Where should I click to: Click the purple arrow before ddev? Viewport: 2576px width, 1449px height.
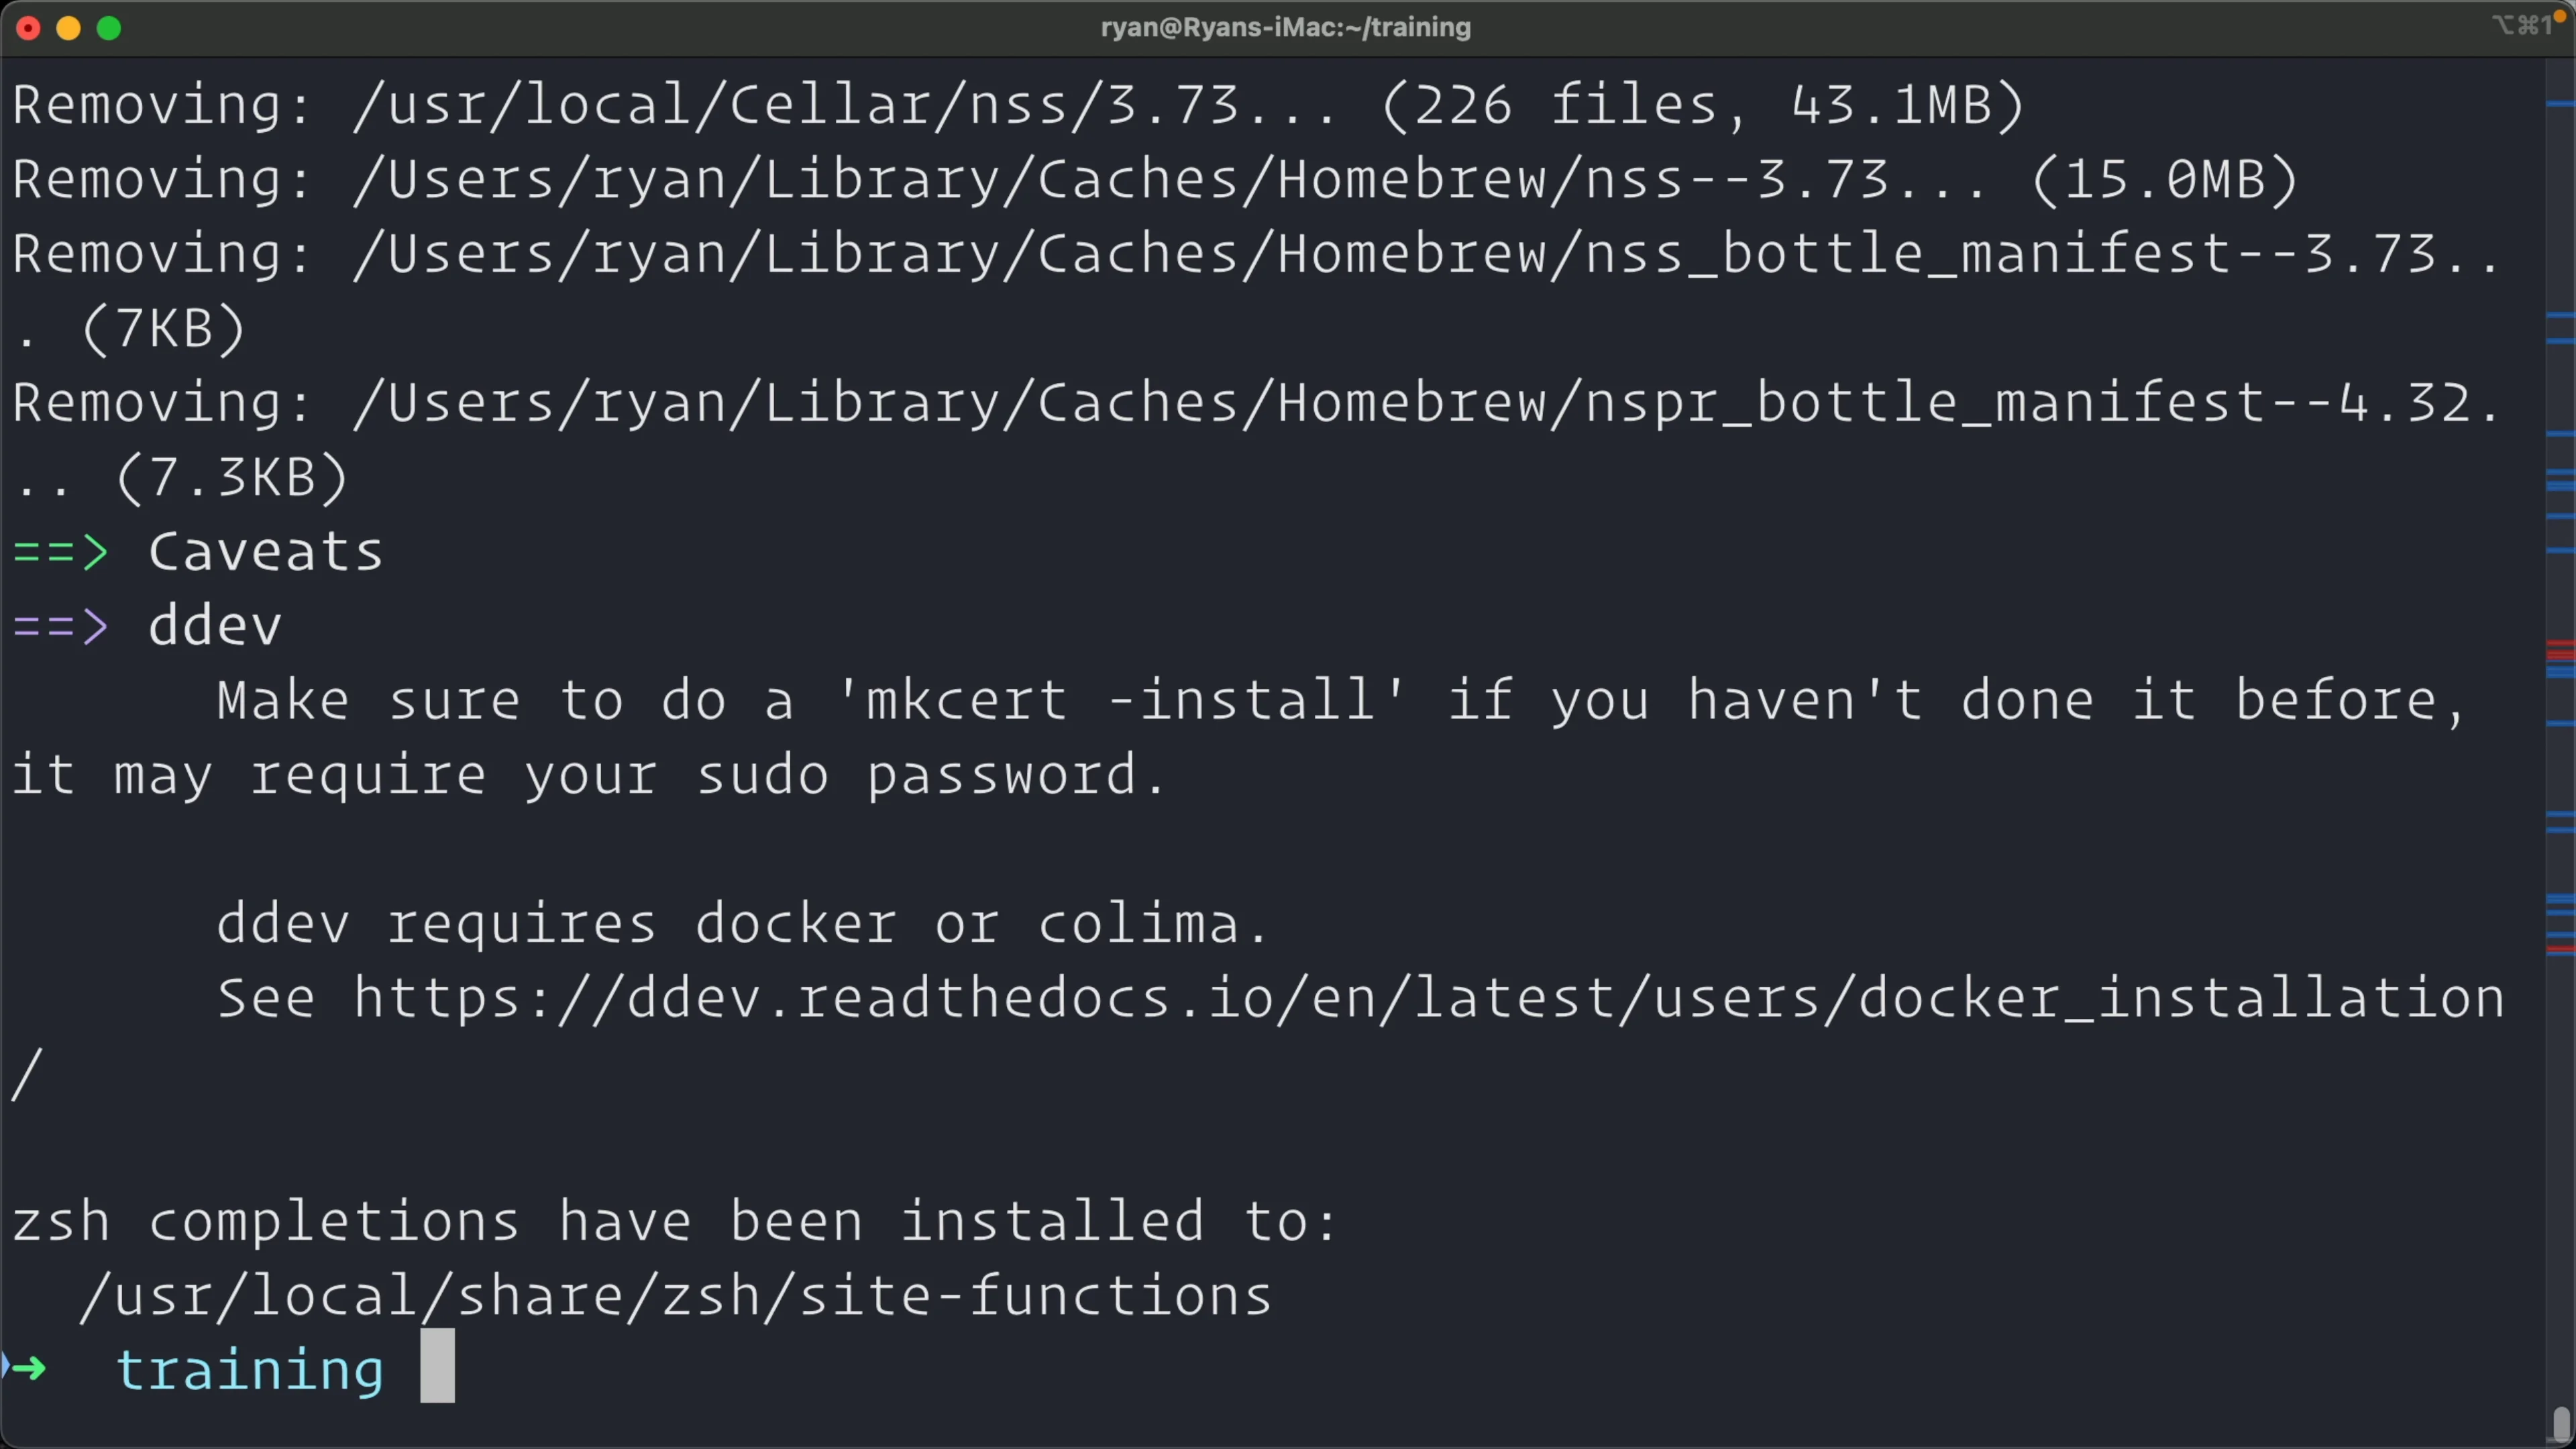[x=60, y=627]
